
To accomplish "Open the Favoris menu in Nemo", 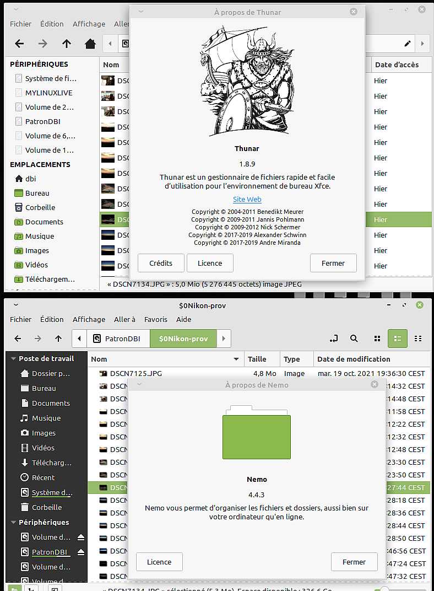I will [155, 319].
